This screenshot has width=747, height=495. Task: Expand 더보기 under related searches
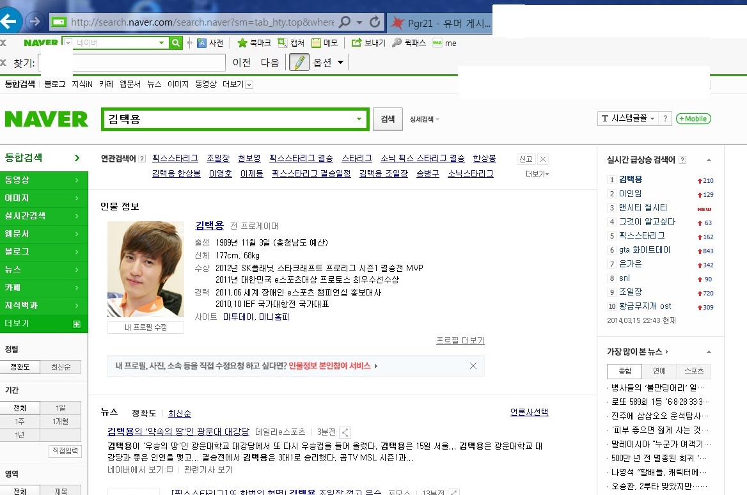[x=537, y=174]
